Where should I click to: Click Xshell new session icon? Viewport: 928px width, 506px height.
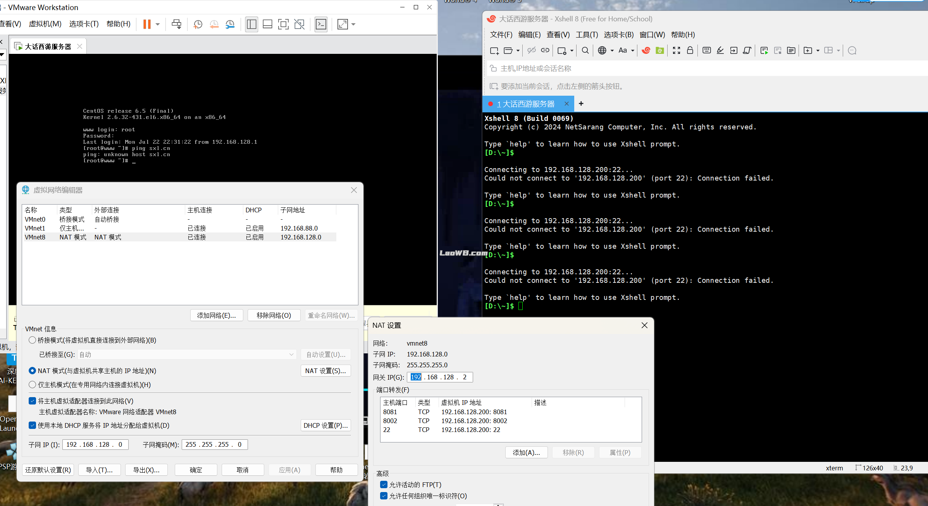(x=494, y=50)
